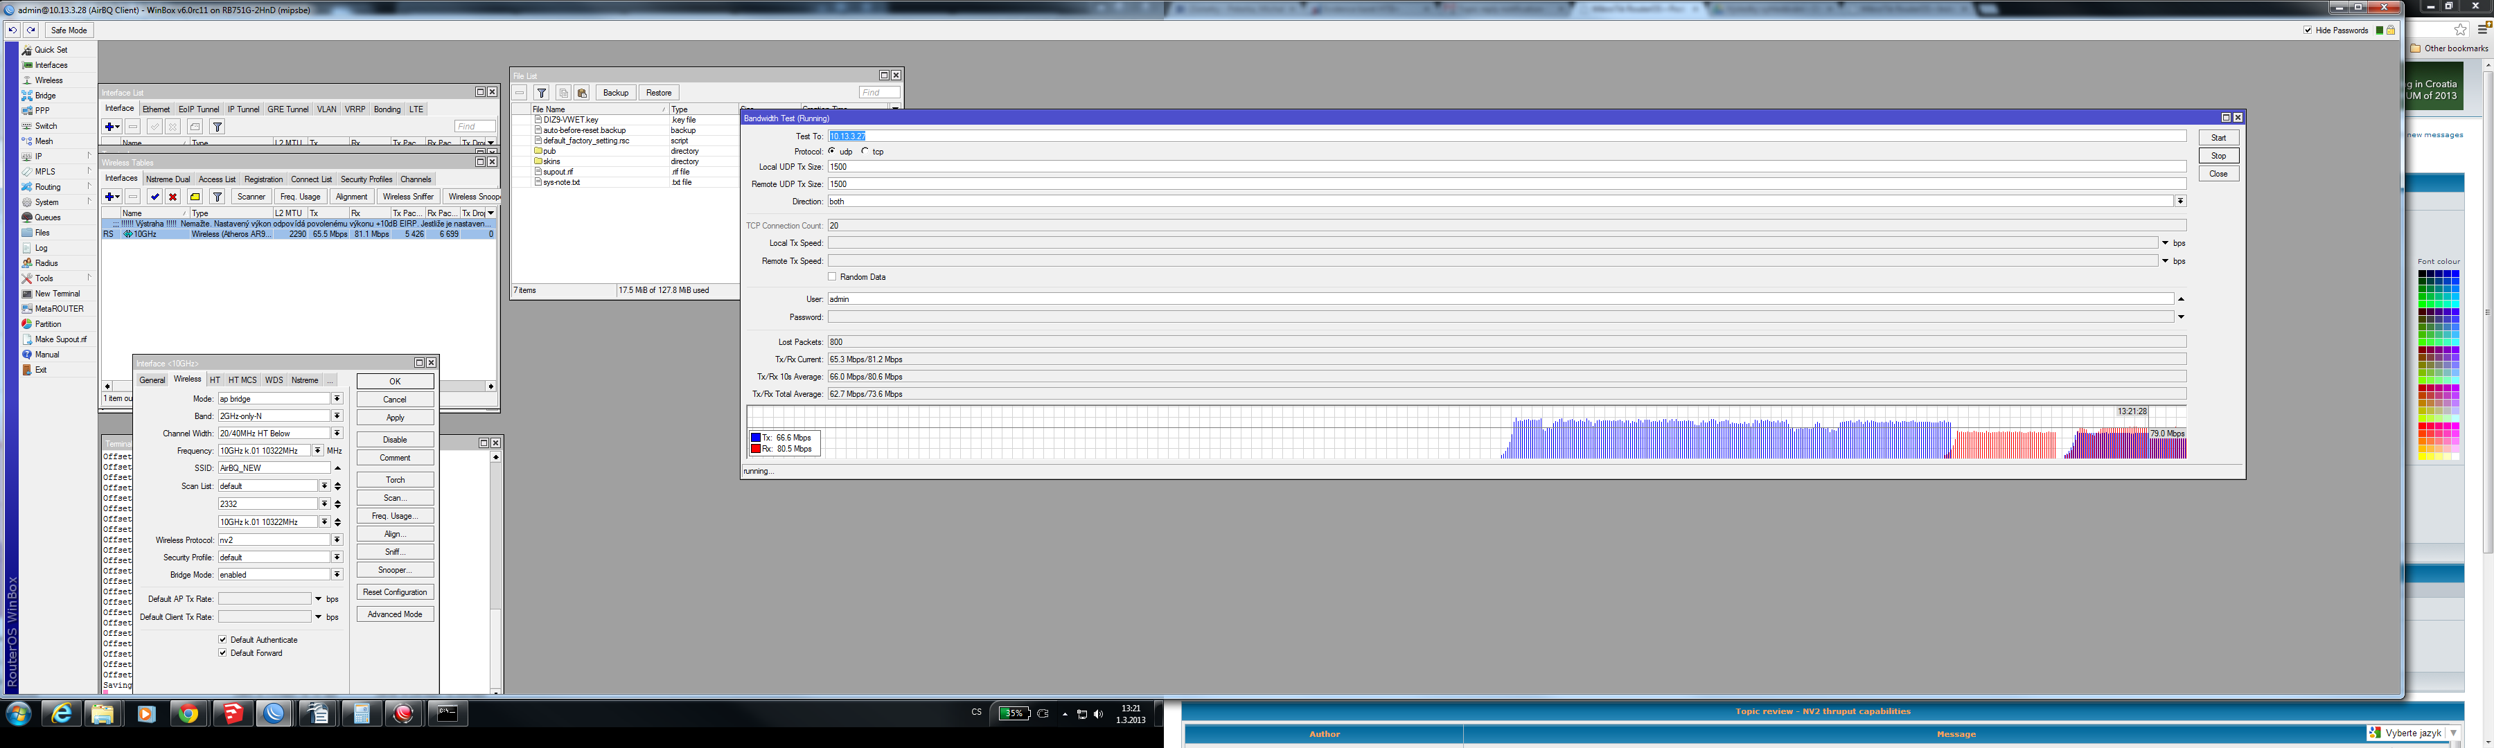Screen dimensions: 2494x748
Task: Click the blue plus add button in Wireless Tables
Action: pos(112,197)
